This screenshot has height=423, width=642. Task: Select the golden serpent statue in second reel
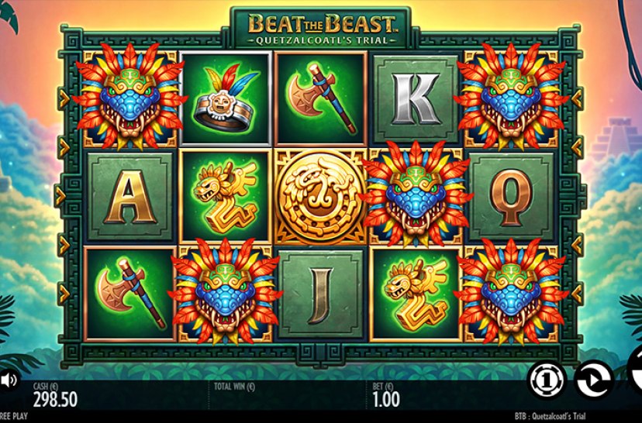pos(225,197)
